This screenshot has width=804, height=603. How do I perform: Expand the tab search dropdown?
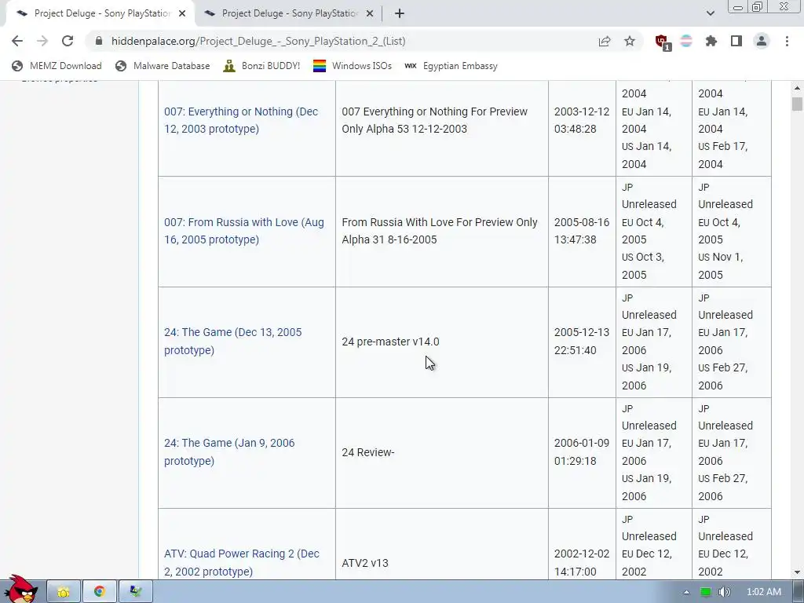point(710,13)
